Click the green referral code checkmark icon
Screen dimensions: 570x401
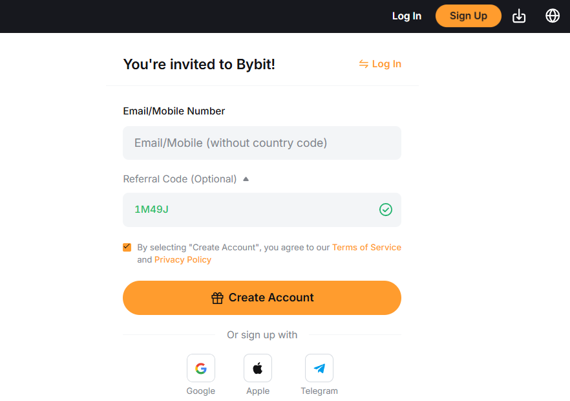click(386, 210)
